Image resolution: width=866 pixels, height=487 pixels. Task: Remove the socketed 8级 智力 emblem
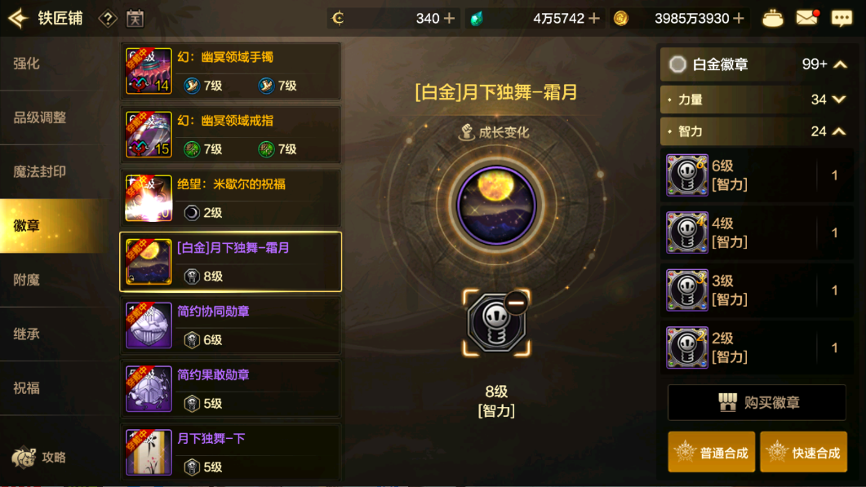(x=516, y=303)
